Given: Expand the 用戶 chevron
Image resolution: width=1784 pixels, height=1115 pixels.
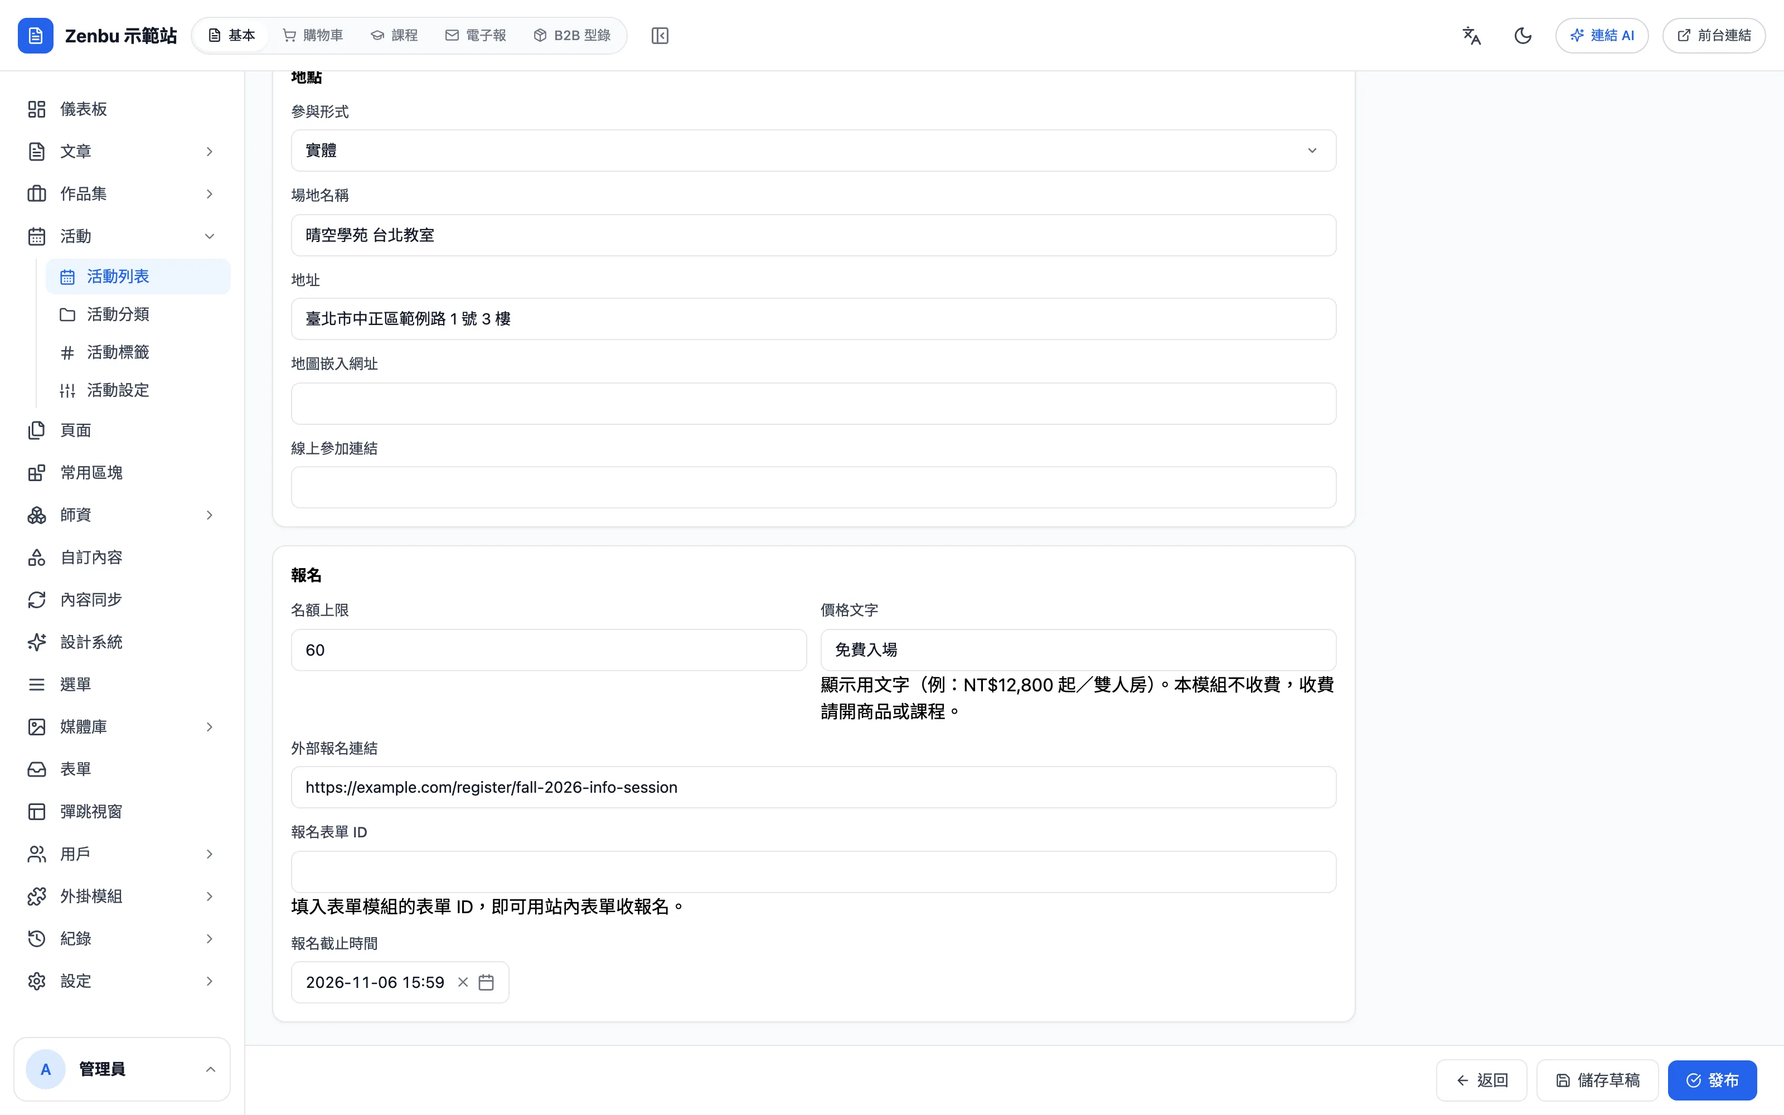Looking at the screenshot, I should tap(210, 854).
